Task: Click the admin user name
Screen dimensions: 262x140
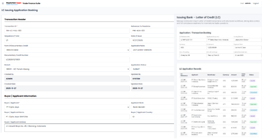Action: [248, 3]
